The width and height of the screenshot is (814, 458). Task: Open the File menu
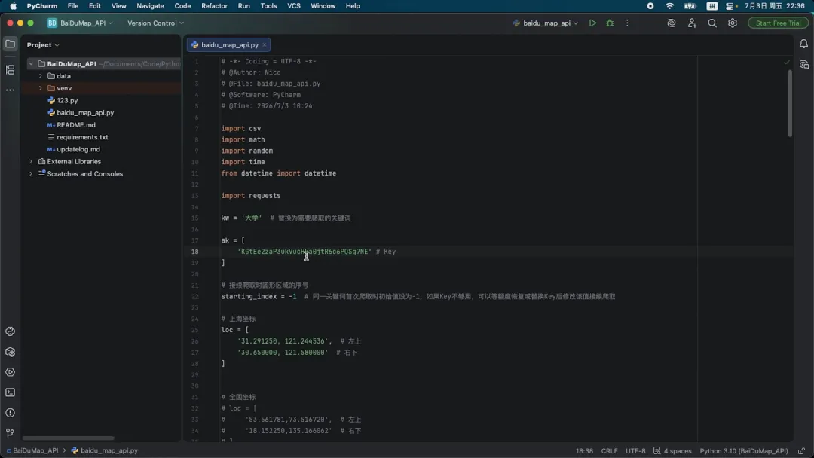click(x=72, y=6)
